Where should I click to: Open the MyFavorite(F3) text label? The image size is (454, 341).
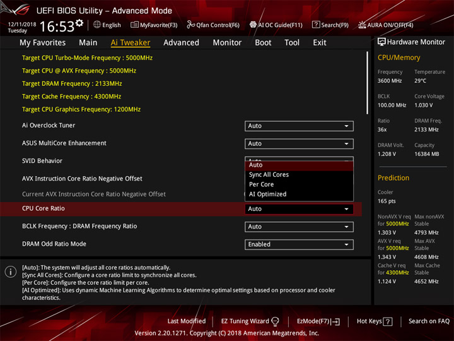click(x=159, y=25)
